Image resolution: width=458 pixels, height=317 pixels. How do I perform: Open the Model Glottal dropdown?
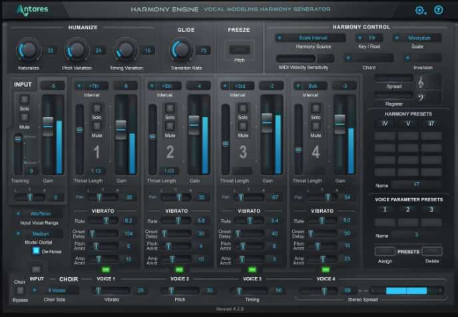pos(39,234)
